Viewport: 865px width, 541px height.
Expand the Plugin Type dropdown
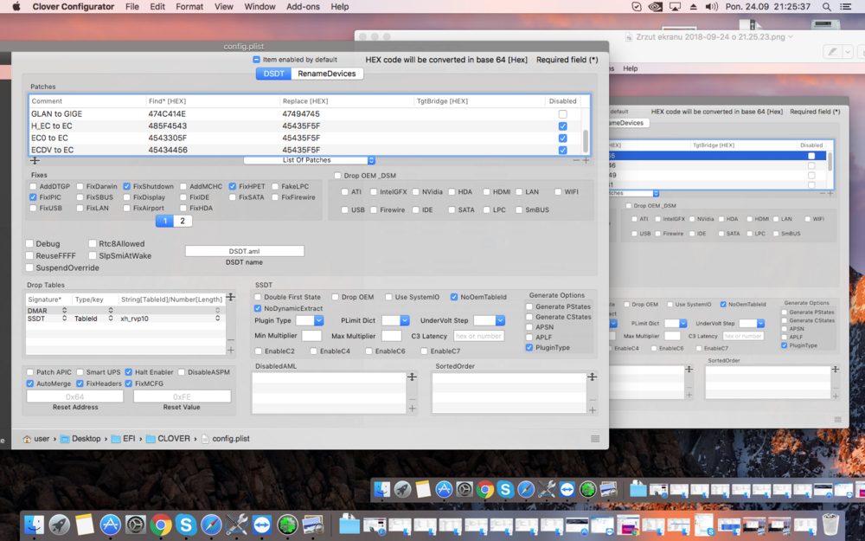coord(310,320)
